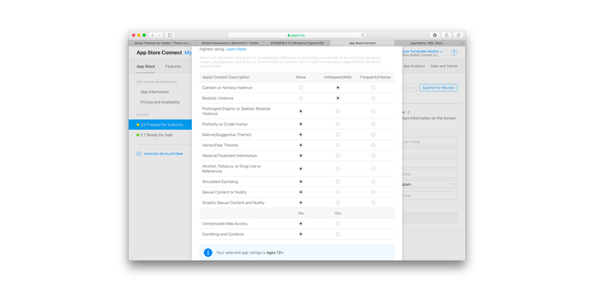594x303 pixels.
Task: Toggle the Safari sidebar icon
Action: click(x=170, y=35)
